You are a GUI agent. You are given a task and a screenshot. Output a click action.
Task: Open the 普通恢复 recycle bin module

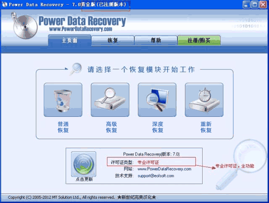click(x=63, y=100)
